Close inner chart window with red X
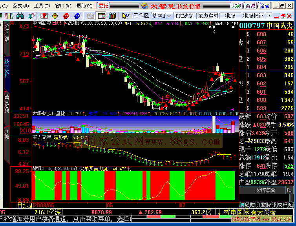Image resolution: width=296 pixels, height=226 pixels. 289,16
